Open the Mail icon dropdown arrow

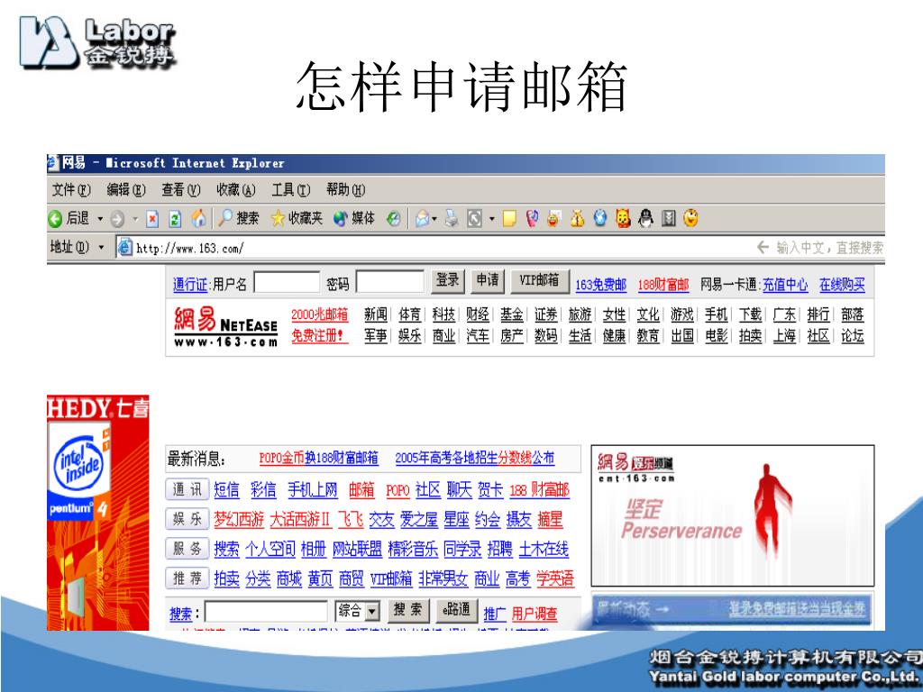(x=434, y=220)
